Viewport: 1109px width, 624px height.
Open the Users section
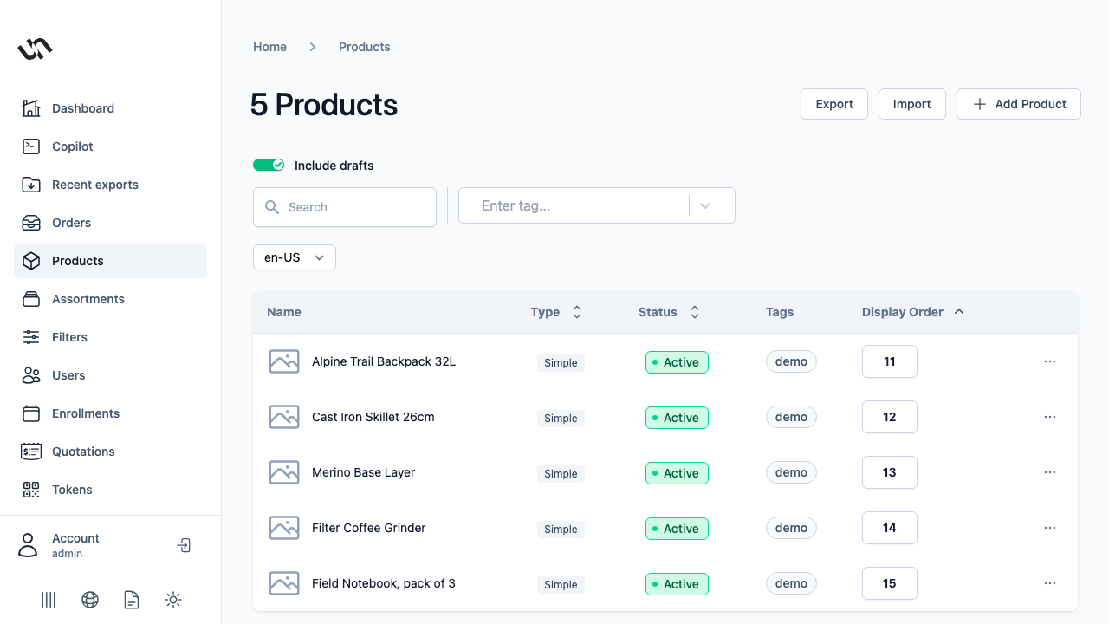coord(110,375)
